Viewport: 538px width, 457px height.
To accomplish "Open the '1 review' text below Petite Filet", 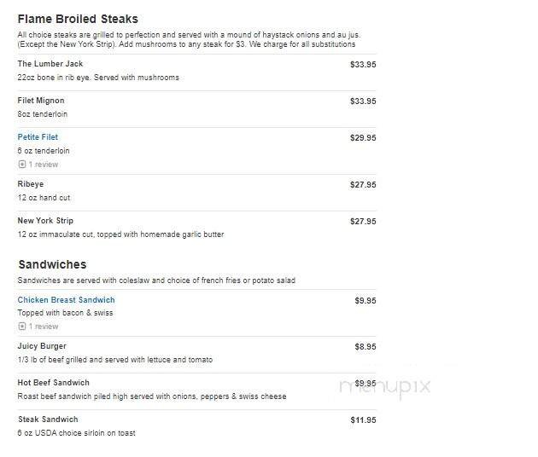I will pyautogui.click(x=44, y=165).
